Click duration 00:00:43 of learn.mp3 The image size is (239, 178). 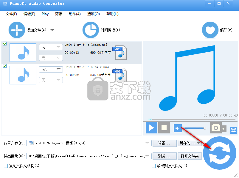pyautogui.click(x=72, y=53)
